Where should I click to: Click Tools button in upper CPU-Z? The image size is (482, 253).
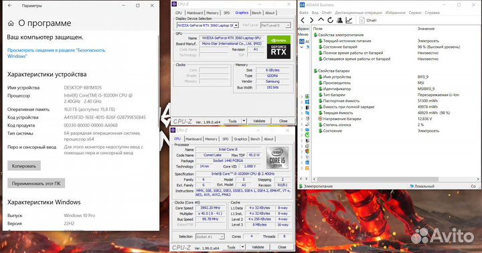(x=233, y=121)
